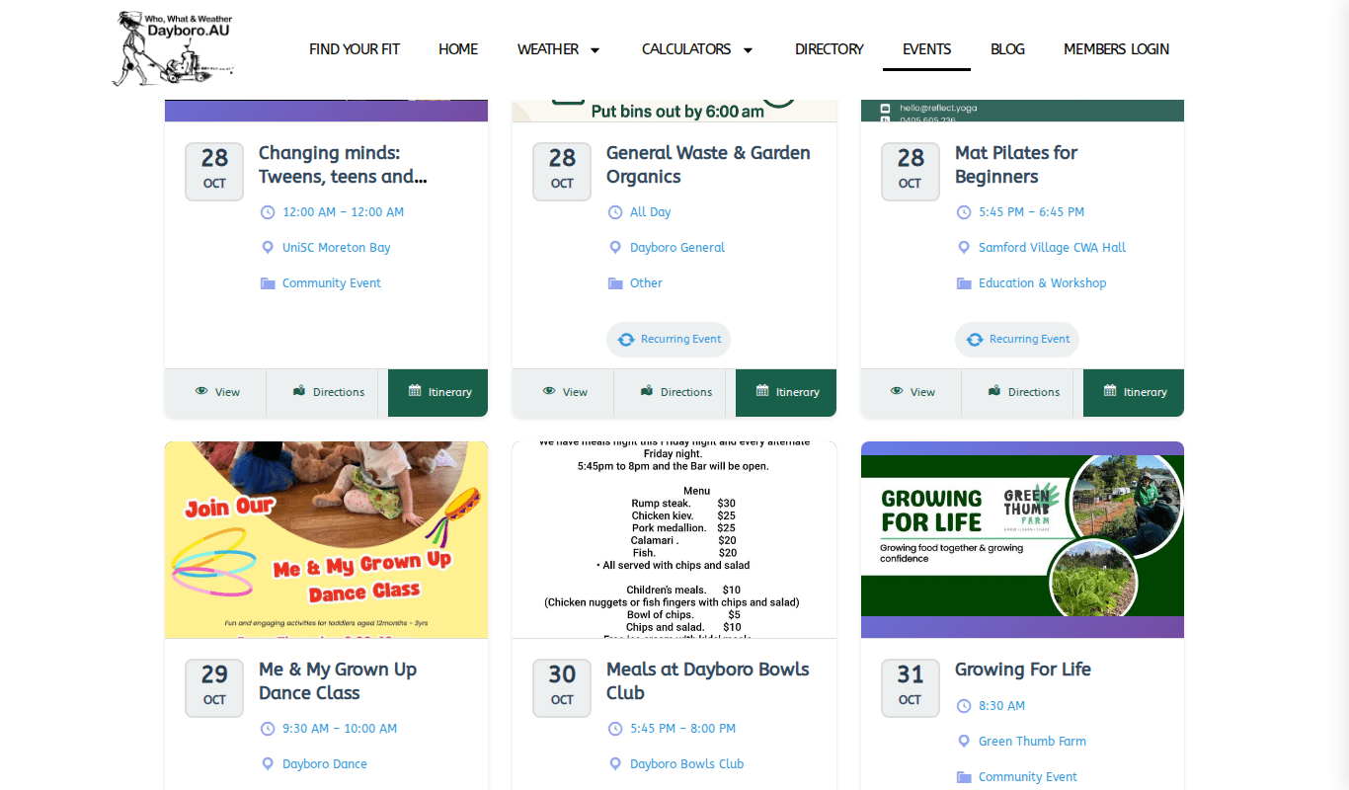Click the recurring arrows icon on General Waste card
This screenshot has width=1349, height=790.
coord(626,340)
